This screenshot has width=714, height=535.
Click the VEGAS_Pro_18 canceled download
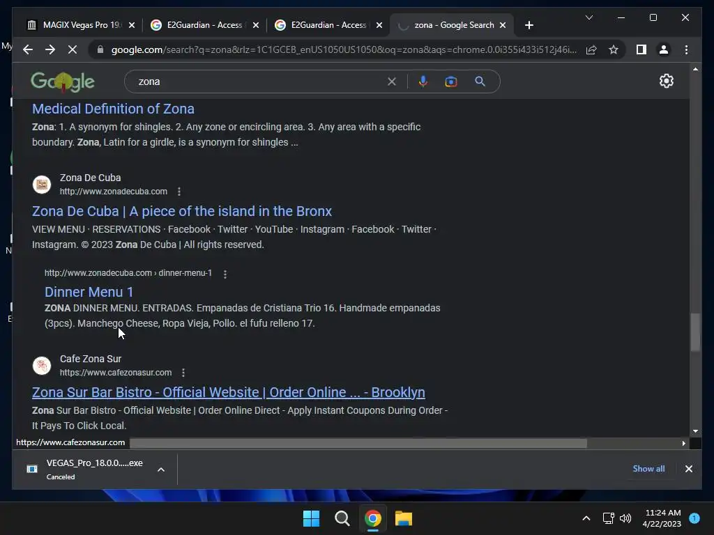(x=93, y=469)
